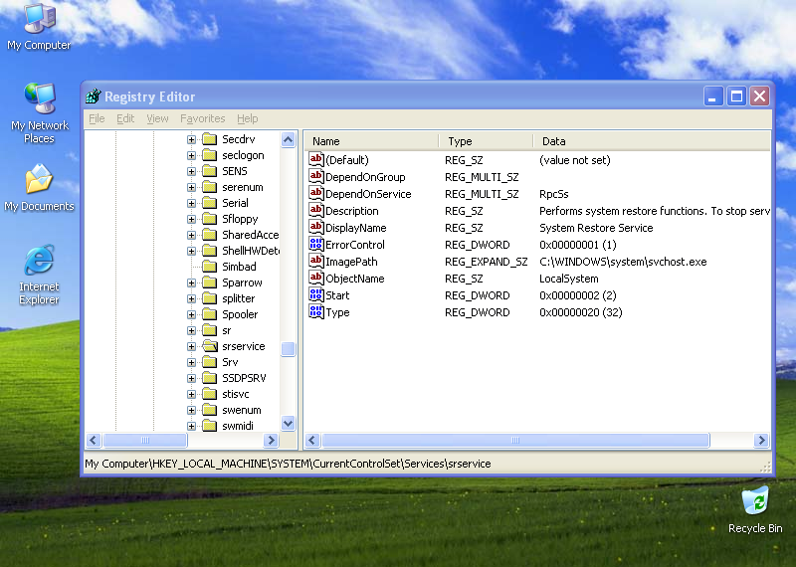Select the Internet Explorer desktop icon
This screenshot has width=796, height=567.
coord(39,275)
